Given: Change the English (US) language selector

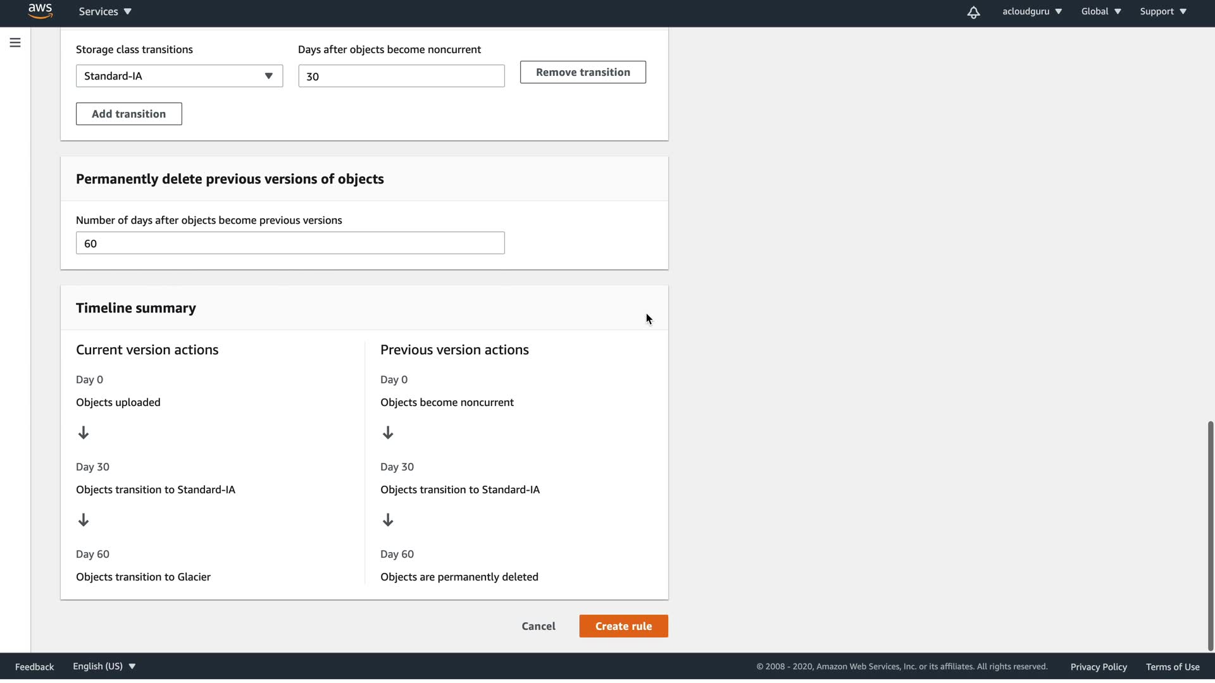Looking at the screenshot, I should coord(104,666).
